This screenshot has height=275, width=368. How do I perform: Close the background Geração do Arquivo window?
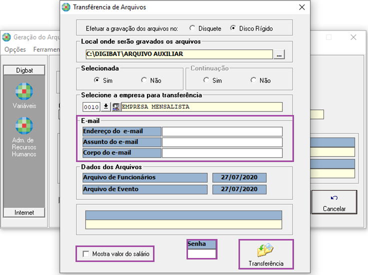pos(353,37)
